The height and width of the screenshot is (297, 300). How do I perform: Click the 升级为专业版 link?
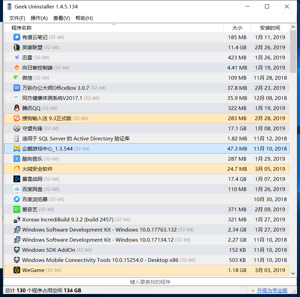click(272, 291)
